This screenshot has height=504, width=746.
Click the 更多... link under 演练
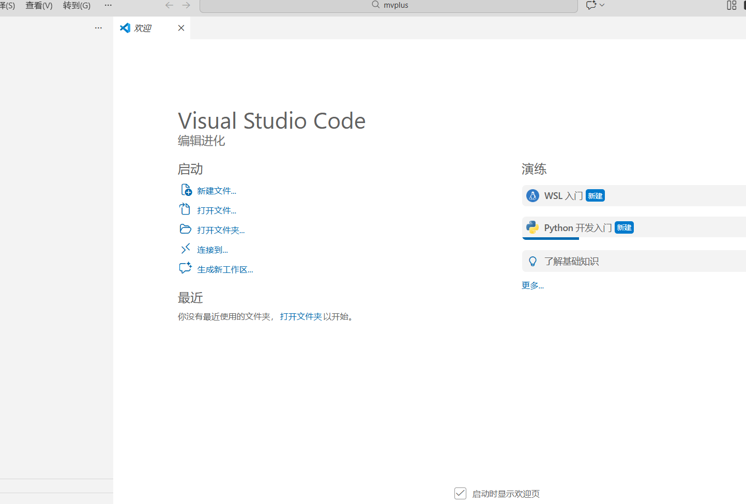point(532,285)
